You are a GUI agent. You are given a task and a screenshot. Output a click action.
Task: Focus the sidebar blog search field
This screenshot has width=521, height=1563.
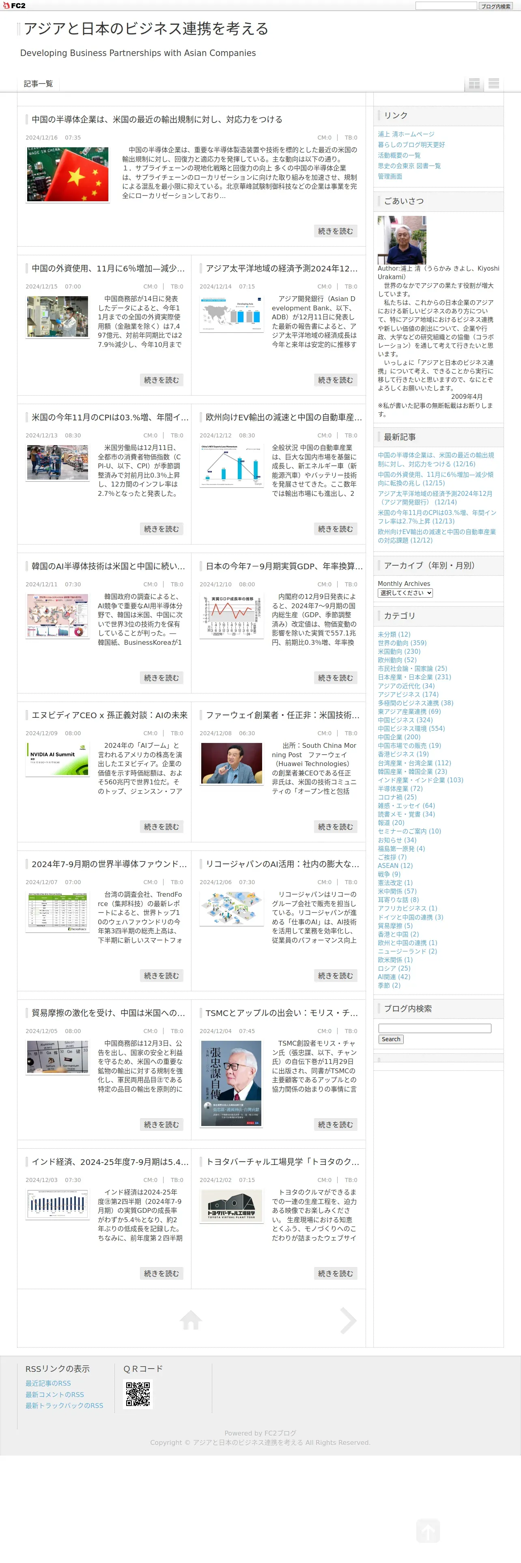(435, 1029)
